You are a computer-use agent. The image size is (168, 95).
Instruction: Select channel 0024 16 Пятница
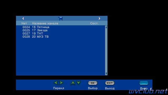tap(61, 27)
